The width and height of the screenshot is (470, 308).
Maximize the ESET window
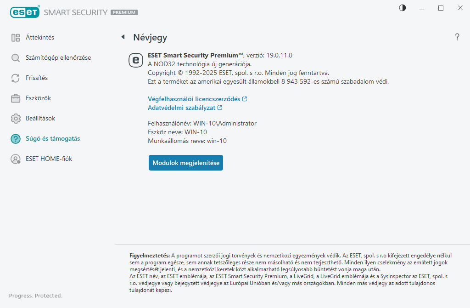pos(441,8)
